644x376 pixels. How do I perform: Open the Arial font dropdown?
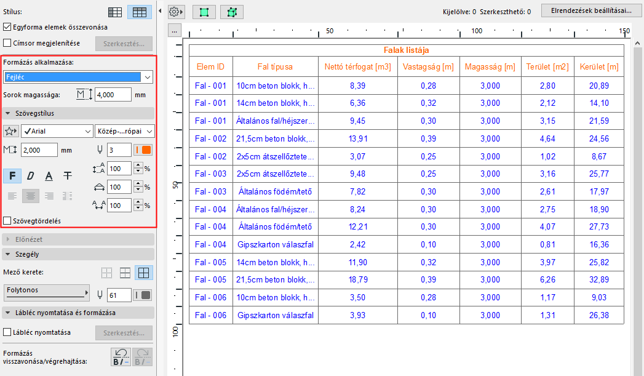coord(56,131)
